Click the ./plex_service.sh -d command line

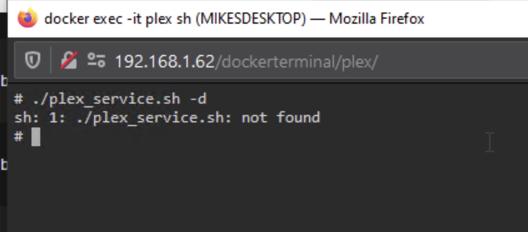click(111, 99)
